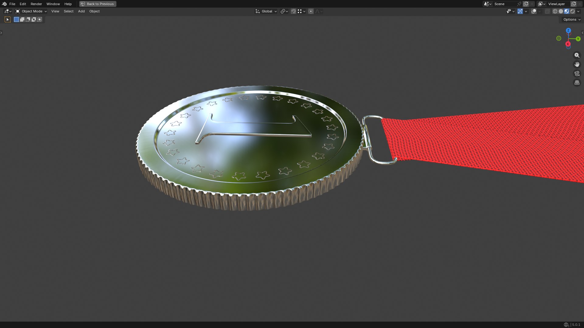The width and height of the screenshot is (584, 328).
Task: Click the Scene name field
Action: coord(504,4)
